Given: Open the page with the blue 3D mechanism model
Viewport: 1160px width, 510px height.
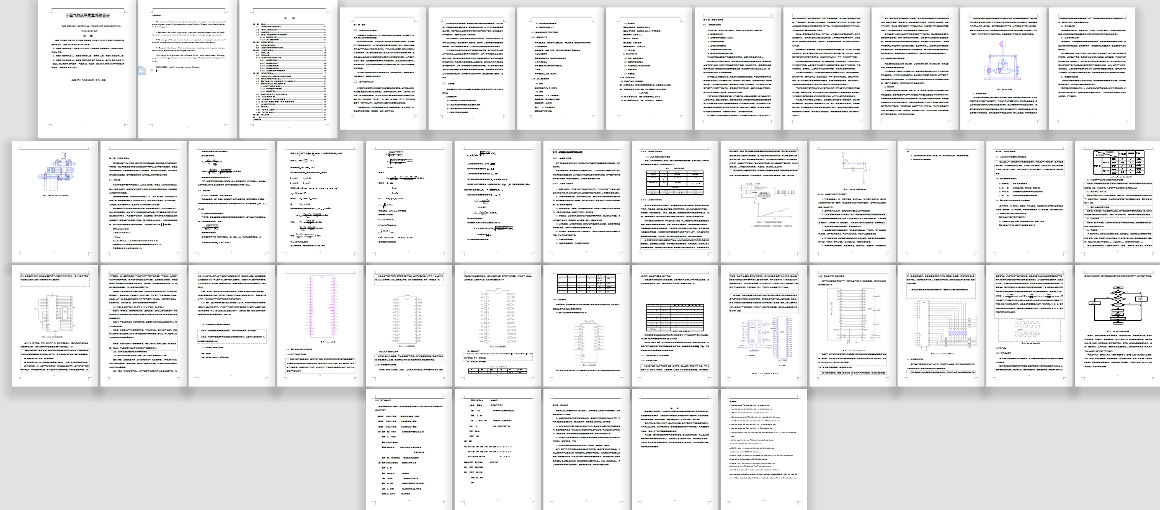Looking at the screenshot, I should (x=55, y=202).
